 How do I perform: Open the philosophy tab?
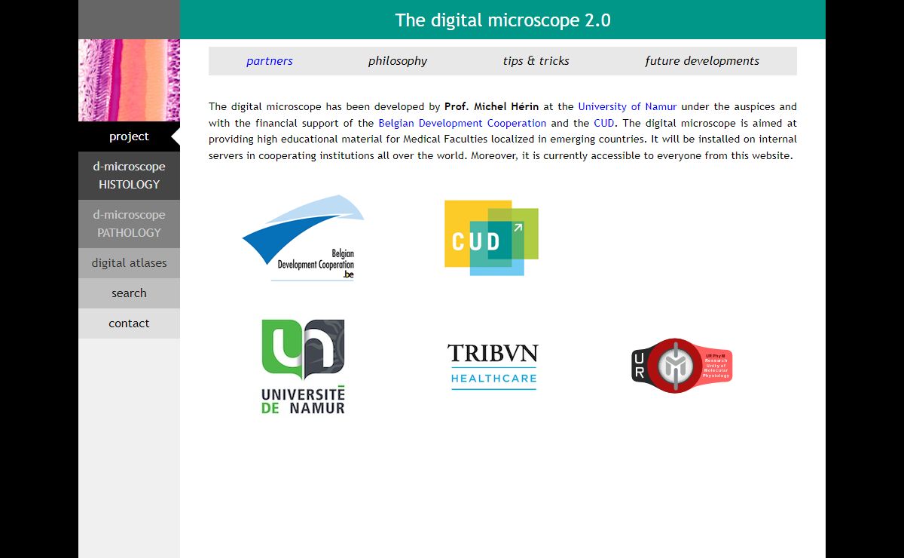click(x=398, y=61)
